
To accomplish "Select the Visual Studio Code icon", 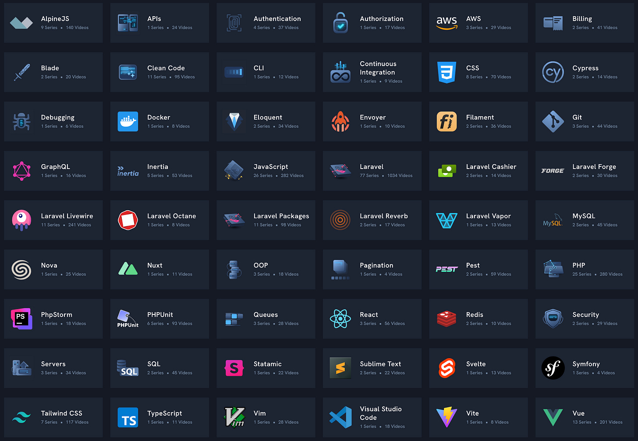I will click(340, 417).
